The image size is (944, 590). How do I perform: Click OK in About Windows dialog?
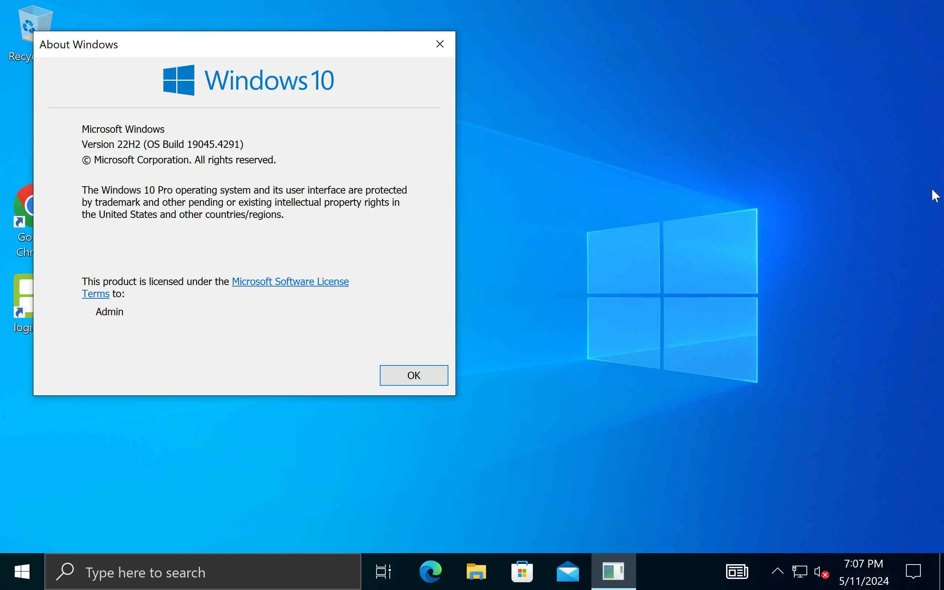(x=413, y=375)
